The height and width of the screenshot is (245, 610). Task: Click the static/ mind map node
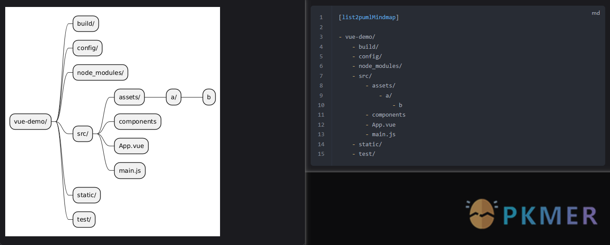point(87,195)
